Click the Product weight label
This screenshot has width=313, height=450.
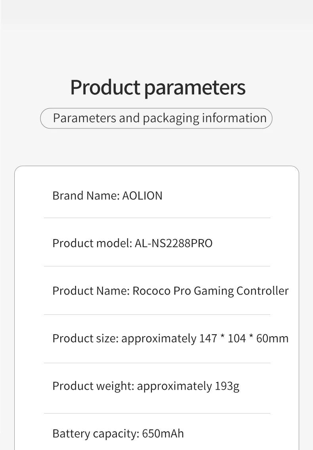point(93,386)
